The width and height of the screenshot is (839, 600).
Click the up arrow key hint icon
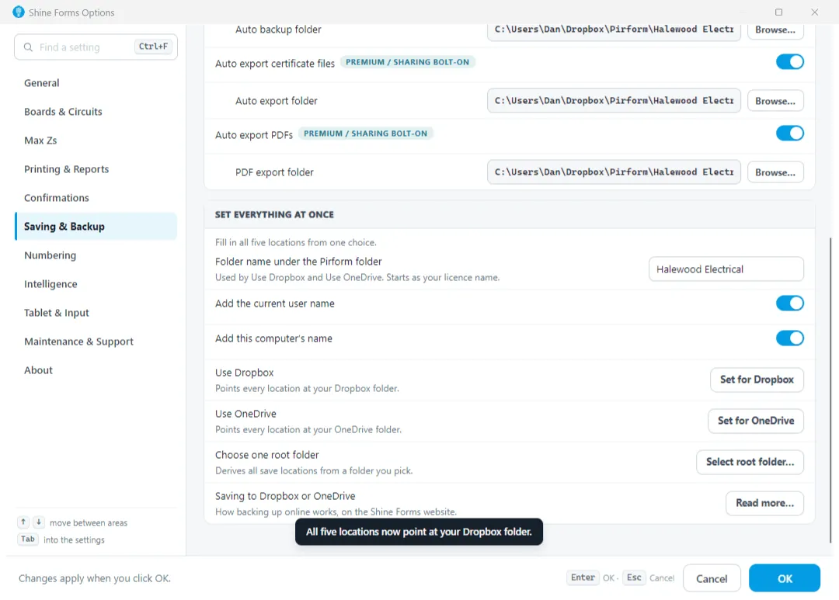click(x=23, y=522)
